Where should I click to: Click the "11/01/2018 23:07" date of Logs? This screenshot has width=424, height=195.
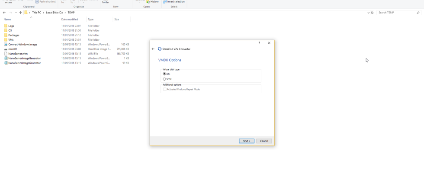point(71,26)
